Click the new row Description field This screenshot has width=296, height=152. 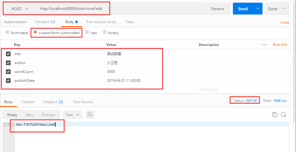point(244,89)
